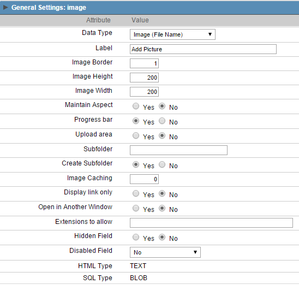Select Yes for Maintain Aspect
The width and height of the screenshot is (299, 290).
[x=136, y=106]
